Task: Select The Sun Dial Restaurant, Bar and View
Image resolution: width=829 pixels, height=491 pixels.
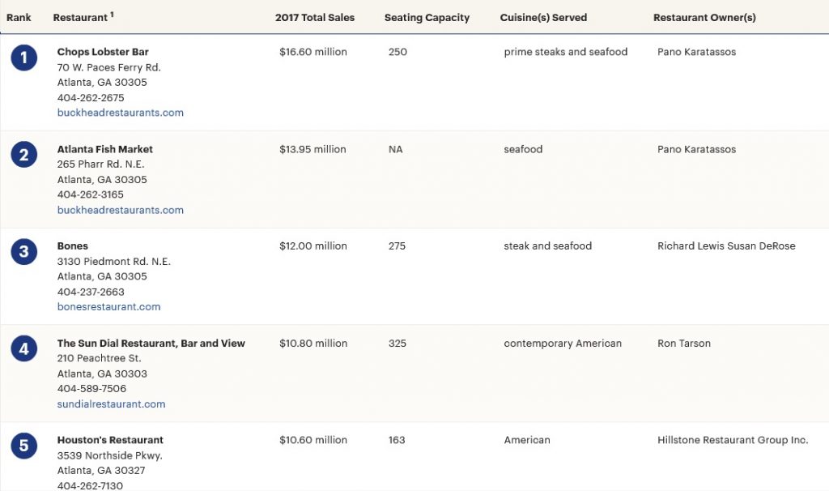Action: 151,344
